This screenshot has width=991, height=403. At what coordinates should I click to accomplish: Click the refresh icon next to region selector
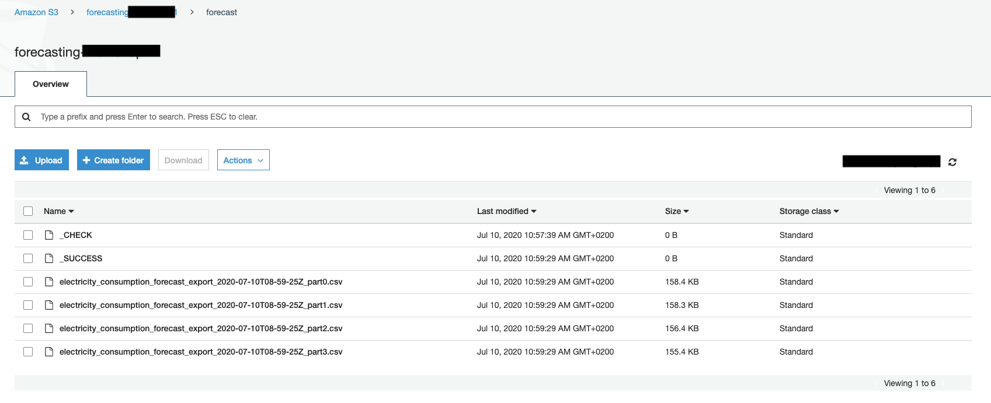952,162
